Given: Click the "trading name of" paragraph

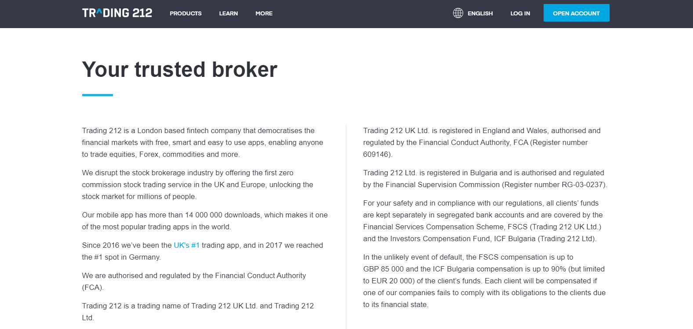Looking at the screenshot, I should (198, 311).
